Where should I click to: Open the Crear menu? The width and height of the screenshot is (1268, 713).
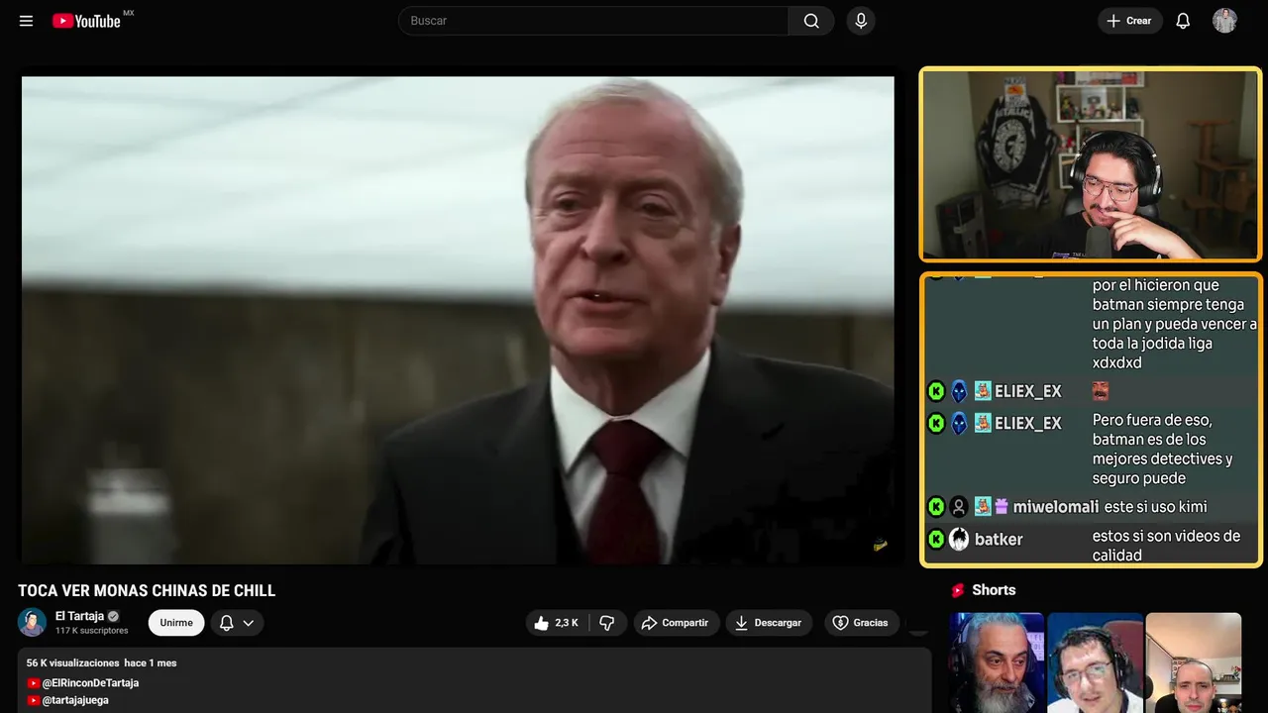point(1129,21)
